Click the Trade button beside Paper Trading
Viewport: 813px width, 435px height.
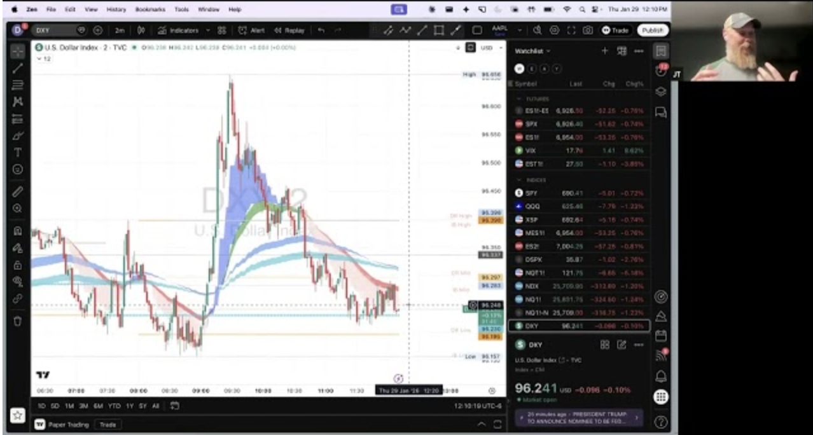click(x=108, y=424)
